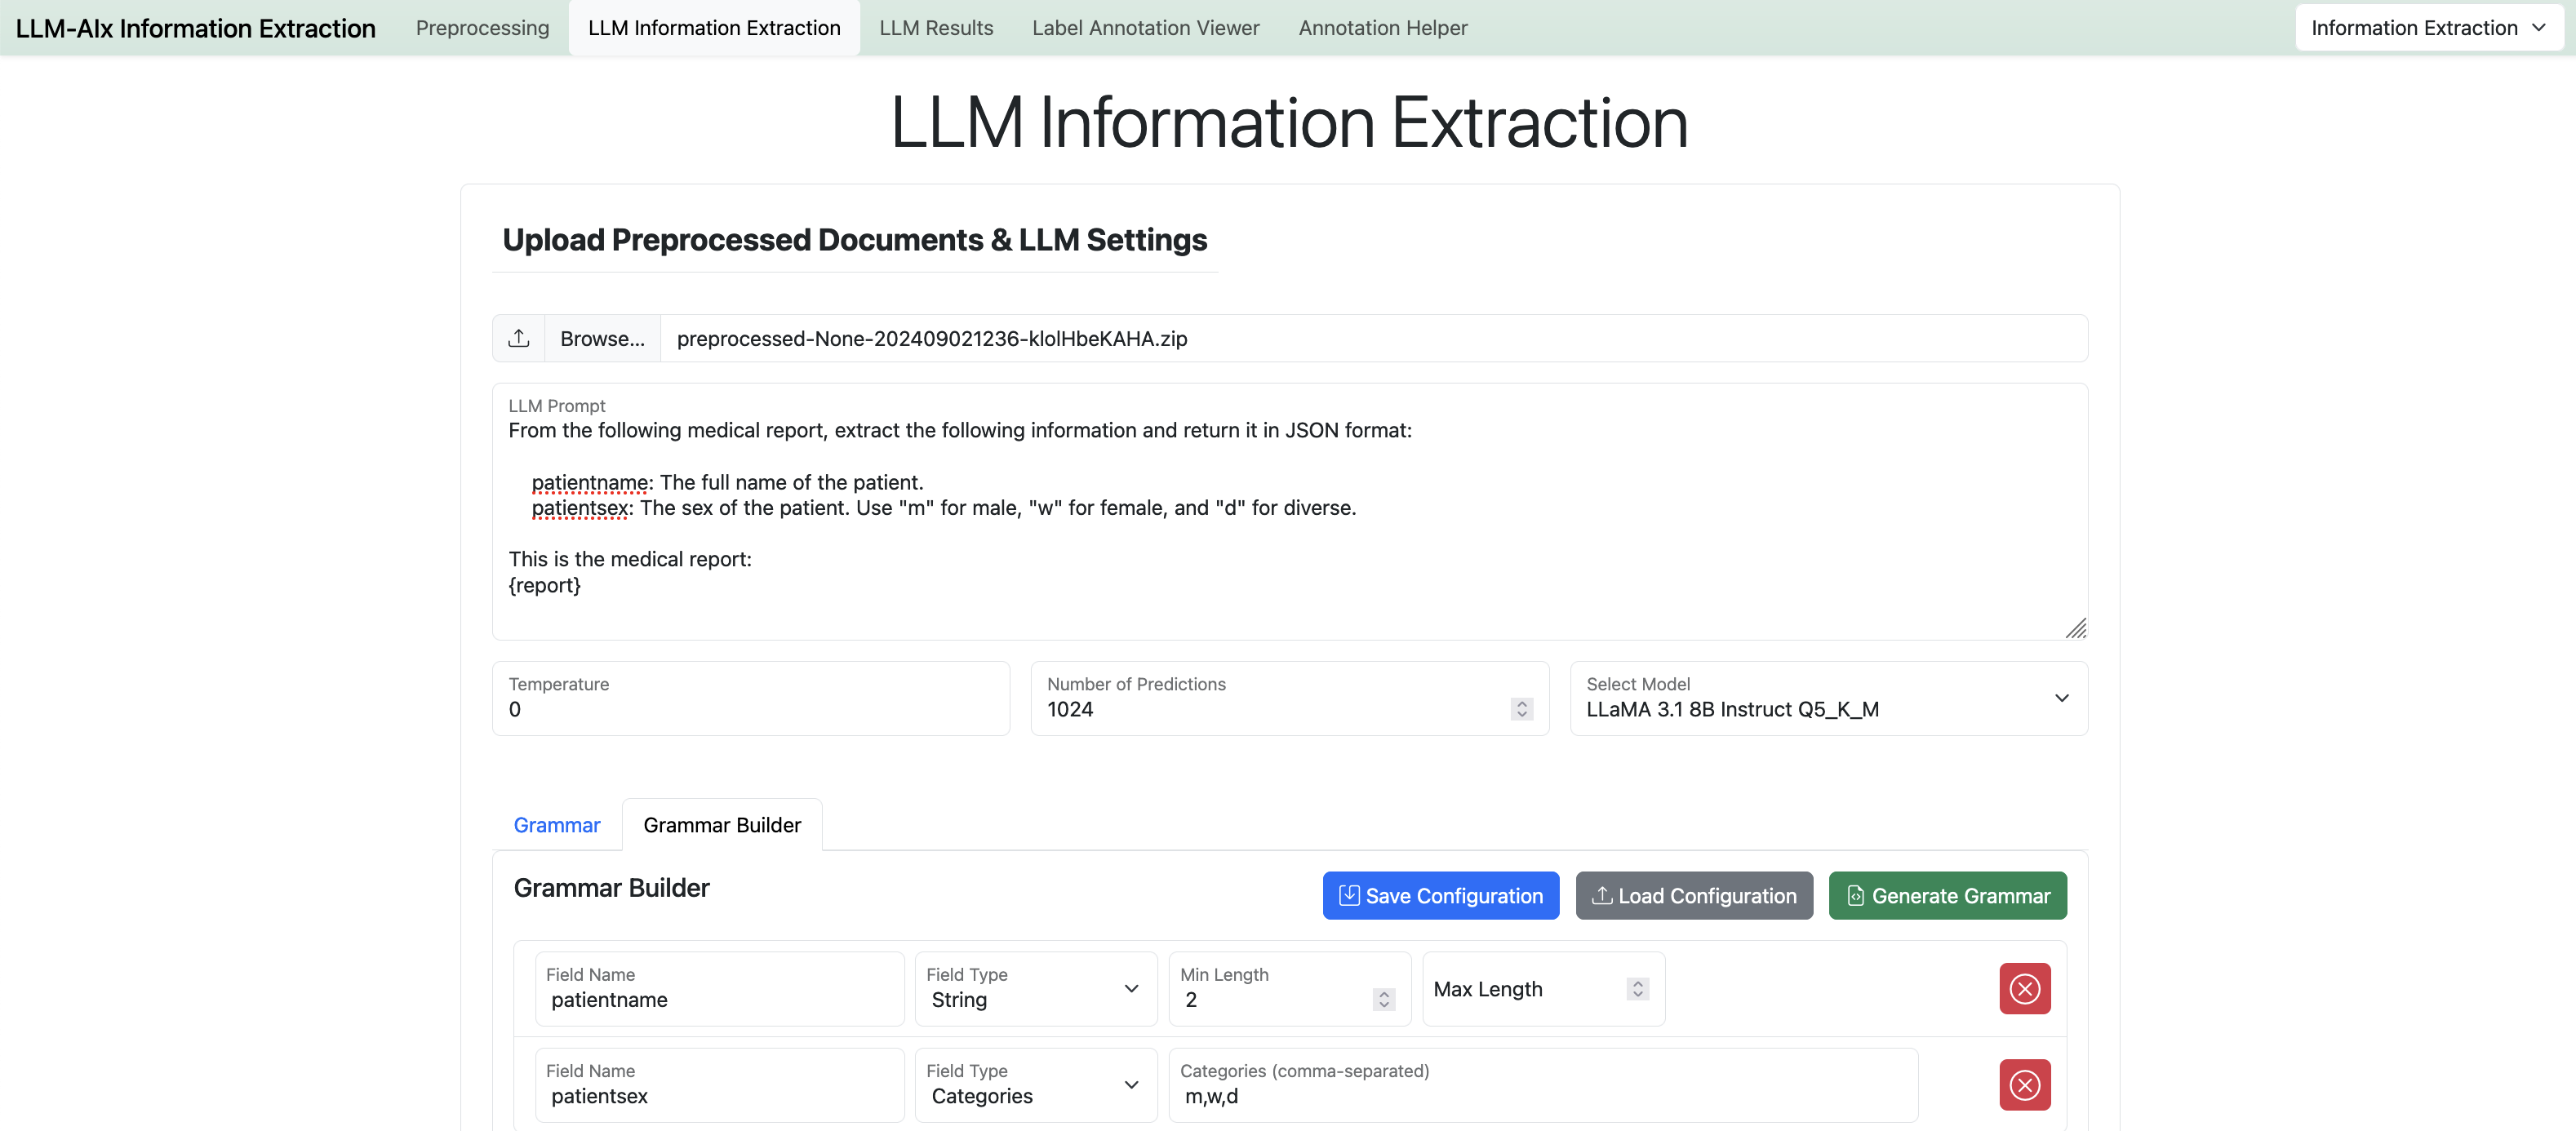
Task: Click the delete icon for patientname field
Action: click(x=2024, y=988)
